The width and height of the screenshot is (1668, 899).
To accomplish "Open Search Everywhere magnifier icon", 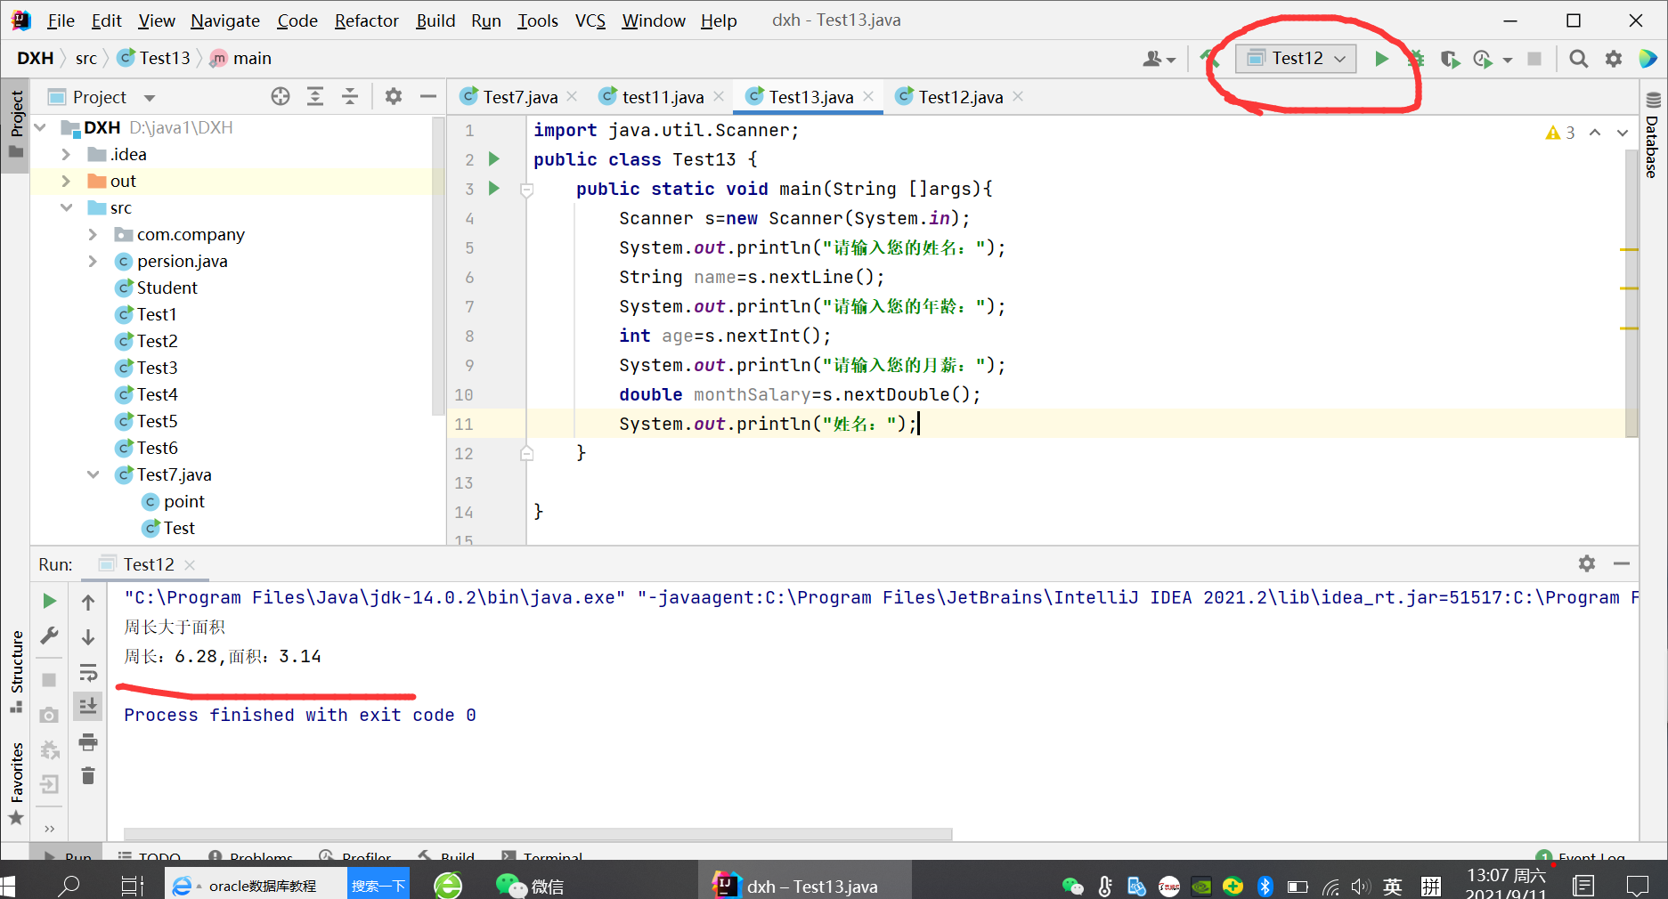I will point(1578,59).
